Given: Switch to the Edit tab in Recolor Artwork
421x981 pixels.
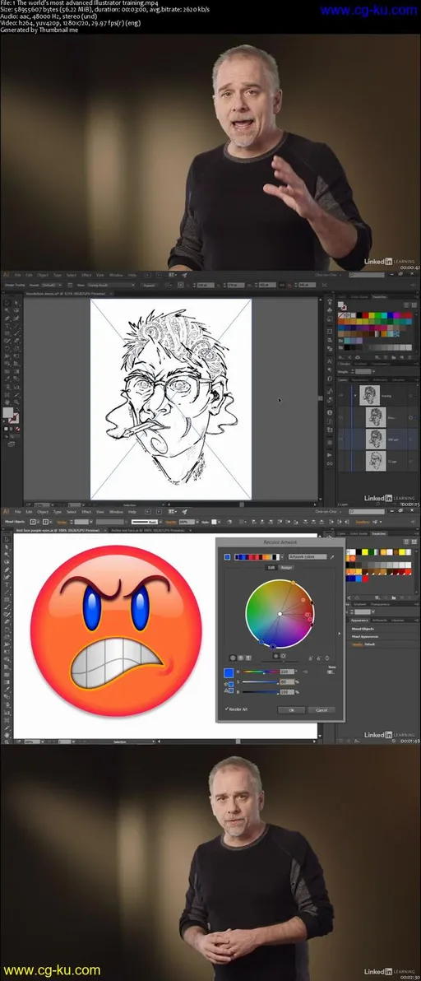Looking at the screenshot, I should tap(271, 568).
